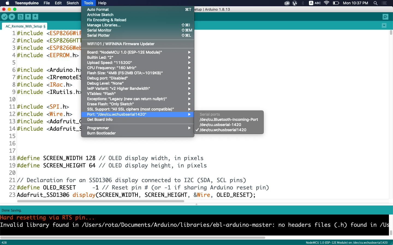393x245 pixels.
Task: Expand the Upload Speed 115200 submenu
Action: tap(138, 63)
